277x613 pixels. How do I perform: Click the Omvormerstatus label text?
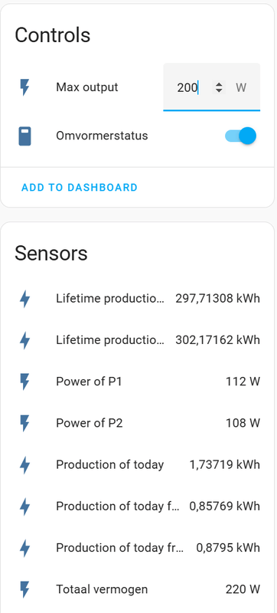click(x=102, y=136)
